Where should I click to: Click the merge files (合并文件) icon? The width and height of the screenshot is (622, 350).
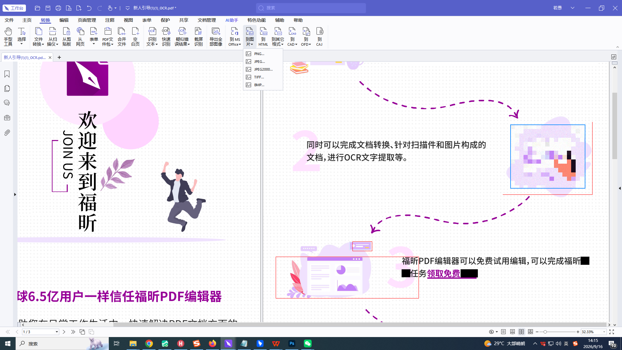point(122,36)
